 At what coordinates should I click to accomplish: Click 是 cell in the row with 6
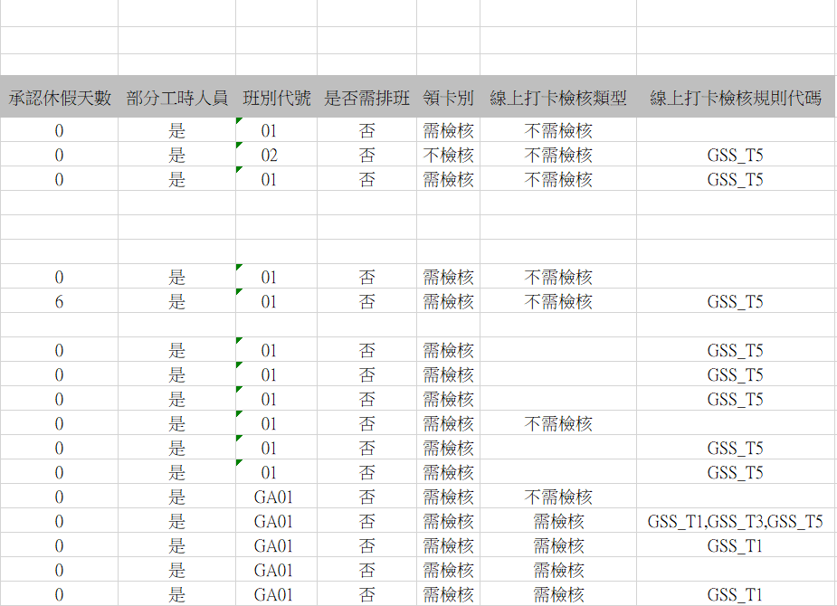[x=176, y=302]
